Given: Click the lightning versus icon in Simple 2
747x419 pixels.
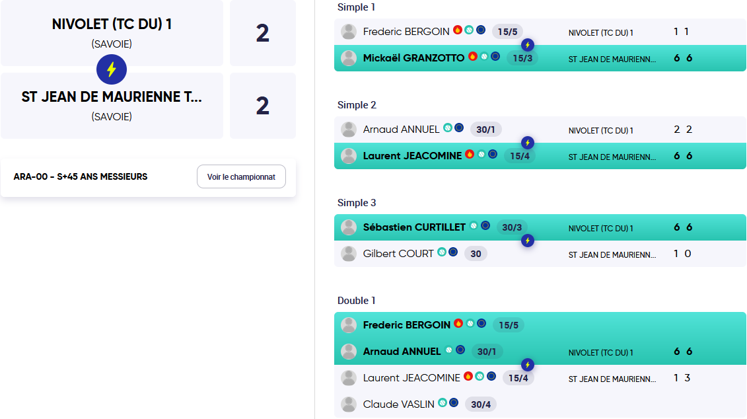Looking at the screenshot, I should (527, 143).
